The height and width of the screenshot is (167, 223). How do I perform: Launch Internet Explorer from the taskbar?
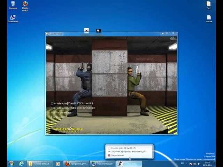pyautogui.click(x=21, y=164)
